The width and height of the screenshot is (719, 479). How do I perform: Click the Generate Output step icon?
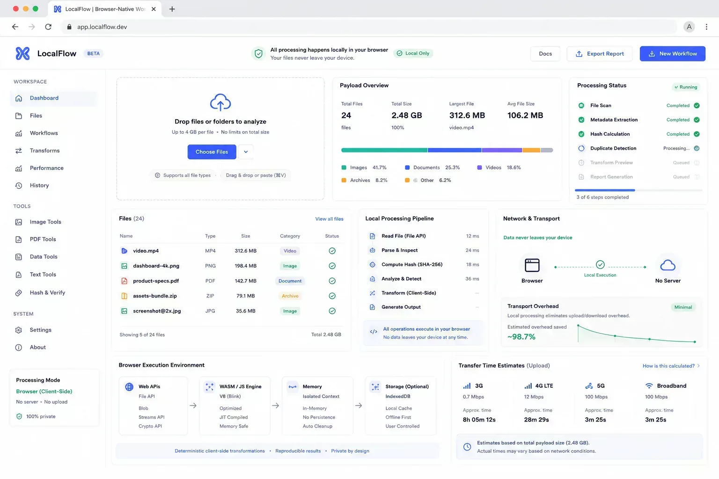click(373, 307)
